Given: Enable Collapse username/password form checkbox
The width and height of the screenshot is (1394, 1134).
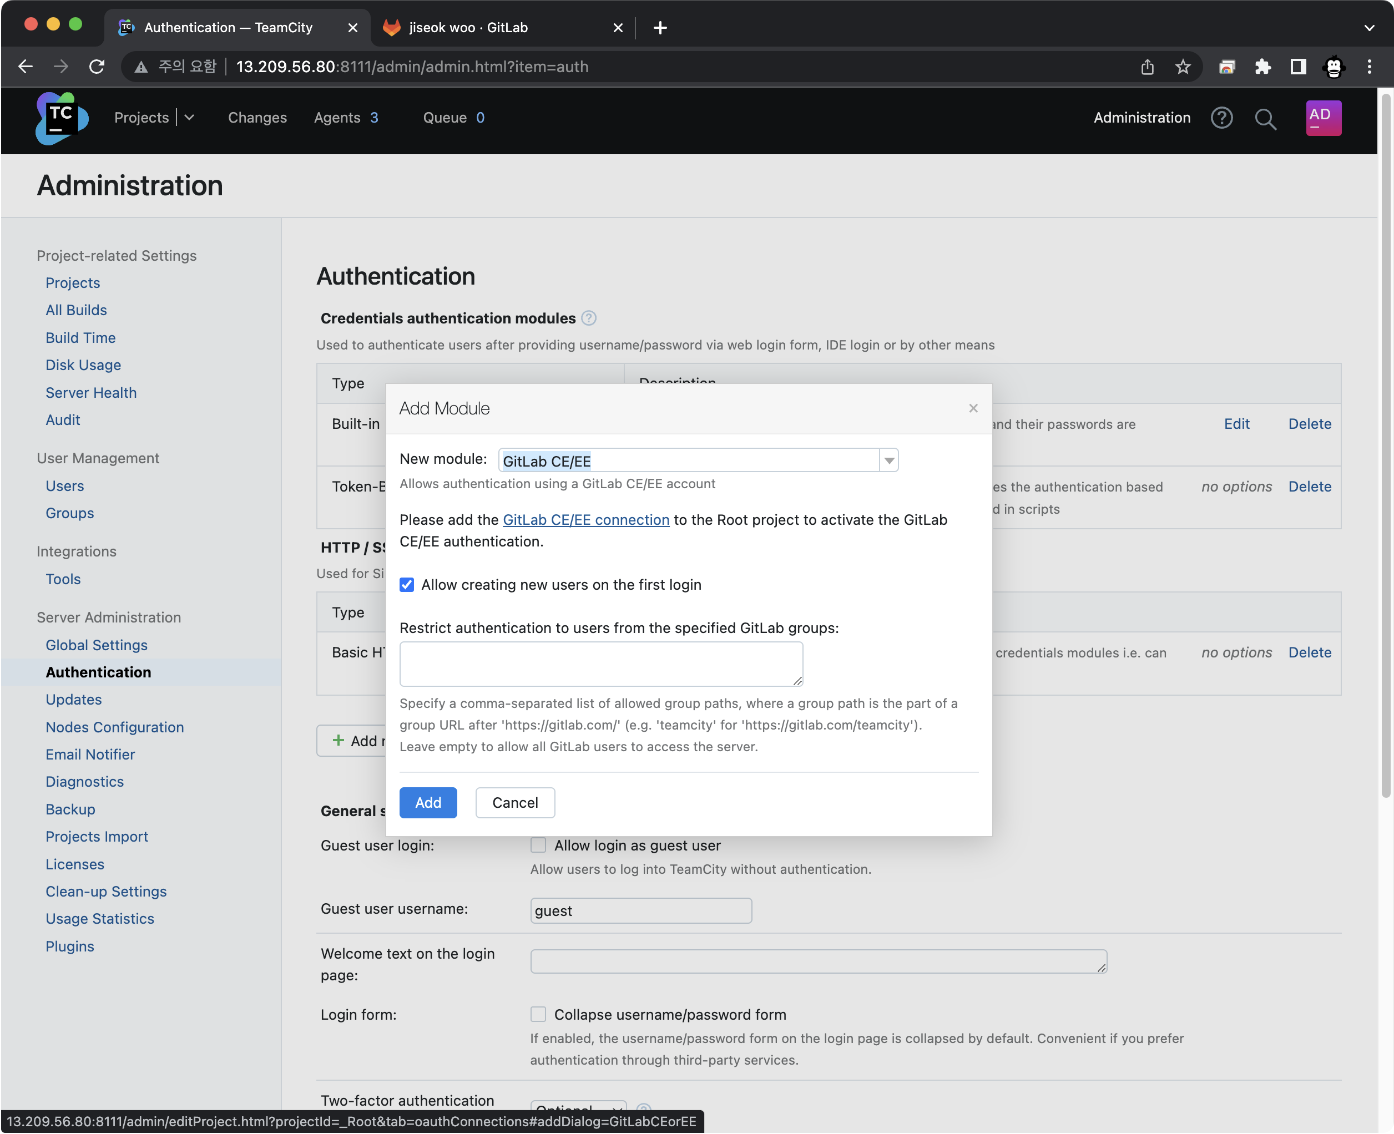Looking at the screenshot, I should point(538,1015).
